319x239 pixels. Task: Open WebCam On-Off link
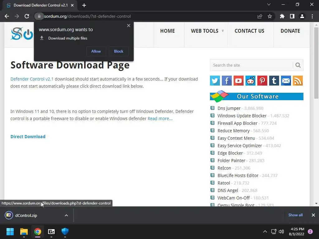pyautogui.click(x=234, y=198)
